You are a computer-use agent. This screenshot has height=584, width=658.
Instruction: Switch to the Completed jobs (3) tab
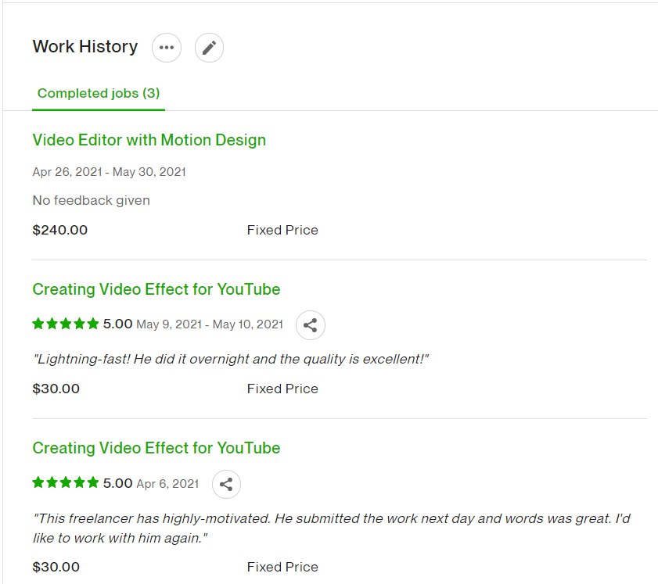(x=99, y=94)
